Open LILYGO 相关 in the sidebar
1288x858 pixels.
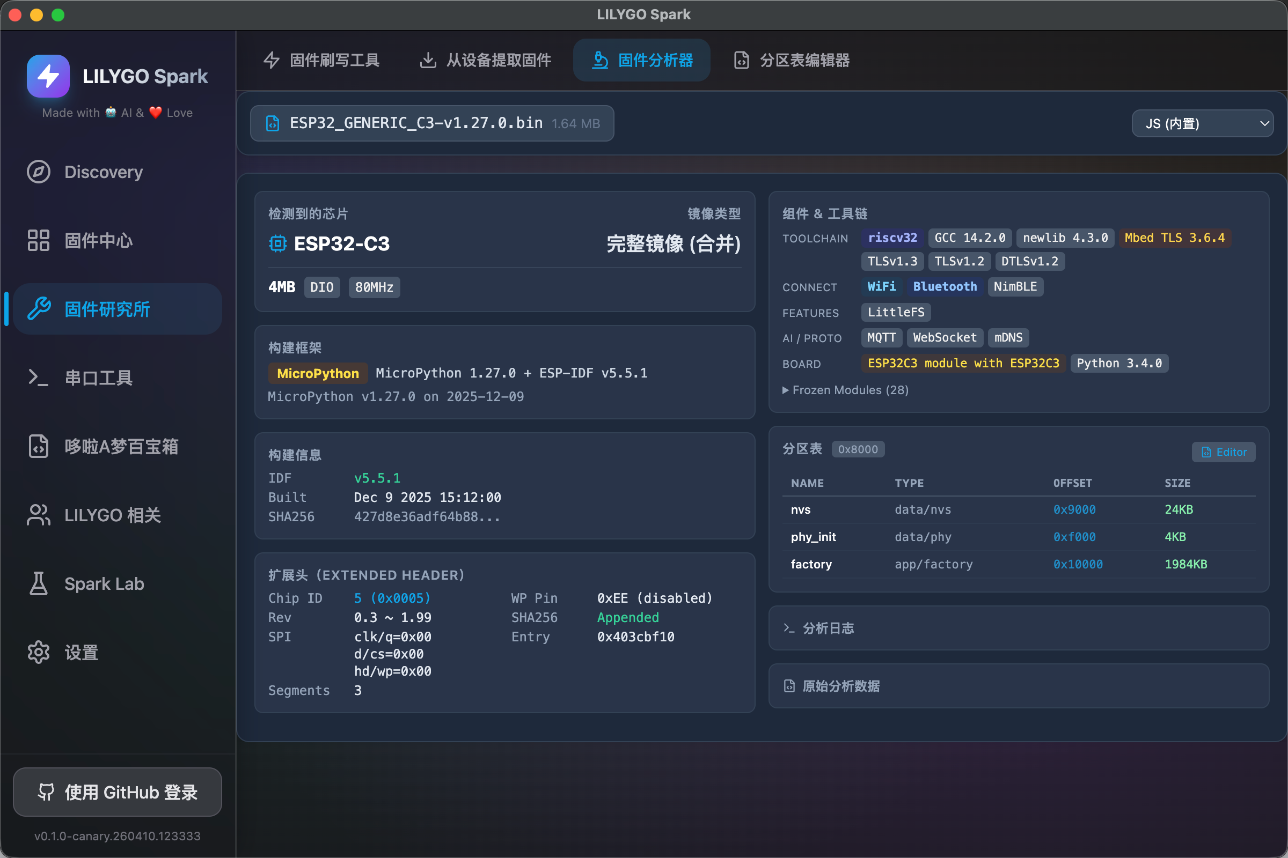click(118, 515)
